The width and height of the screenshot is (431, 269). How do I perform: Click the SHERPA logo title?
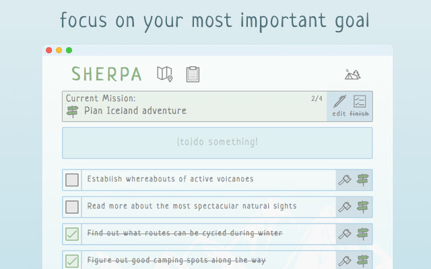pyautogui.click(x=106, y=74)
